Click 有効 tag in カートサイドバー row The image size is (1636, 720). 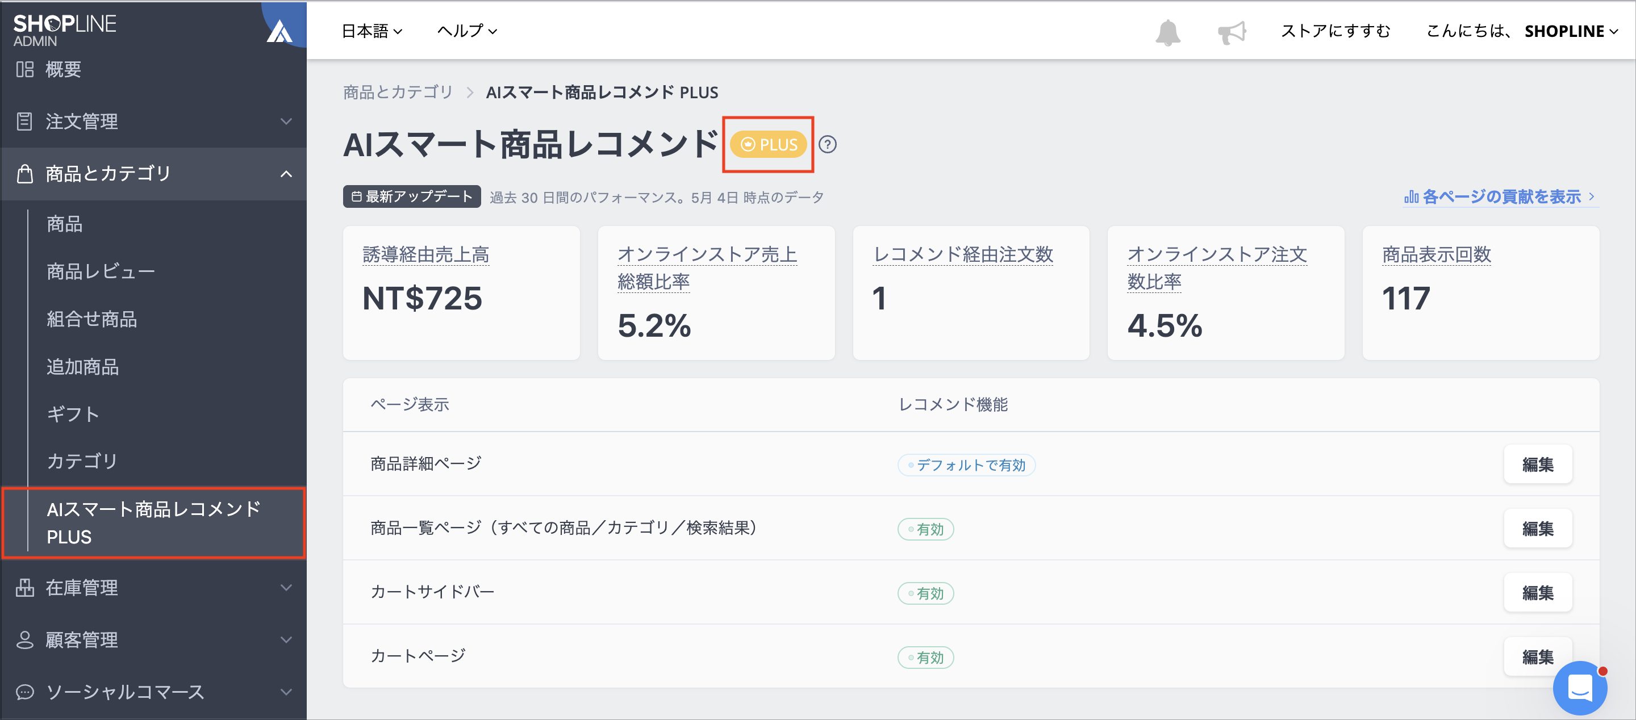[x=925, y=593]
